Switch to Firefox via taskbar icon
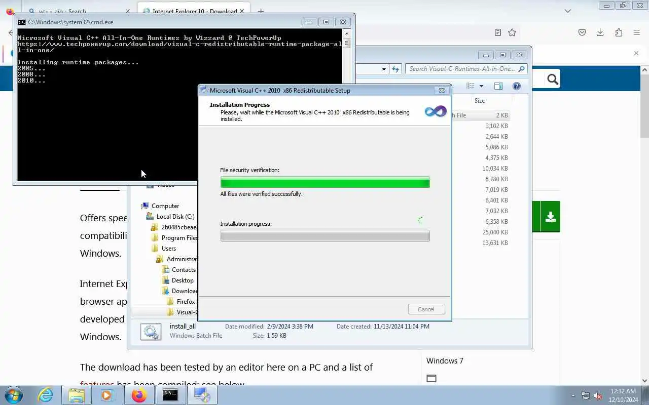The image size is (649, 405). coord(139,395)
